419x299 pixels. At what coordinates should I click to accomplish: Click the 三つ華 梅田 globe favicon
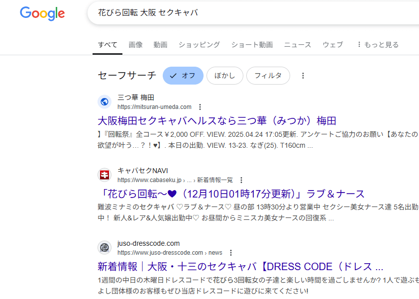pyautogui.click(x=105, y=102)
